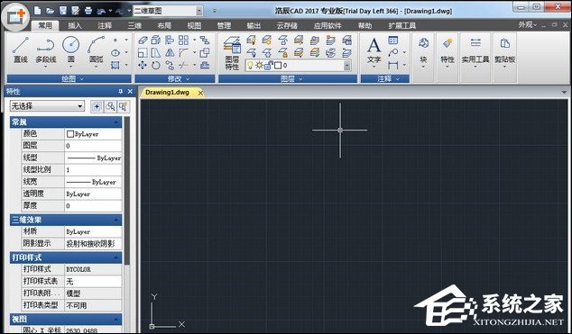Choose the hatch tool in draw panel
The height and width of the screenshot is (334, 572).
[x=115, y=66]
